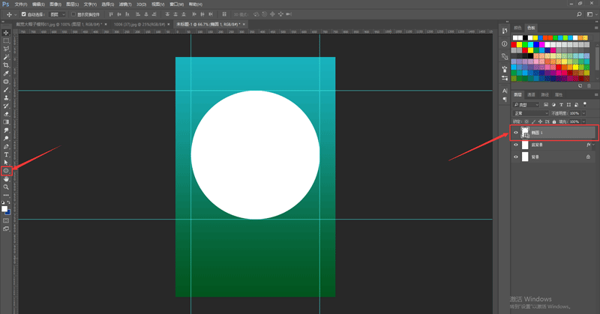Hide the fx-styled middle layer

coord(516,145)
